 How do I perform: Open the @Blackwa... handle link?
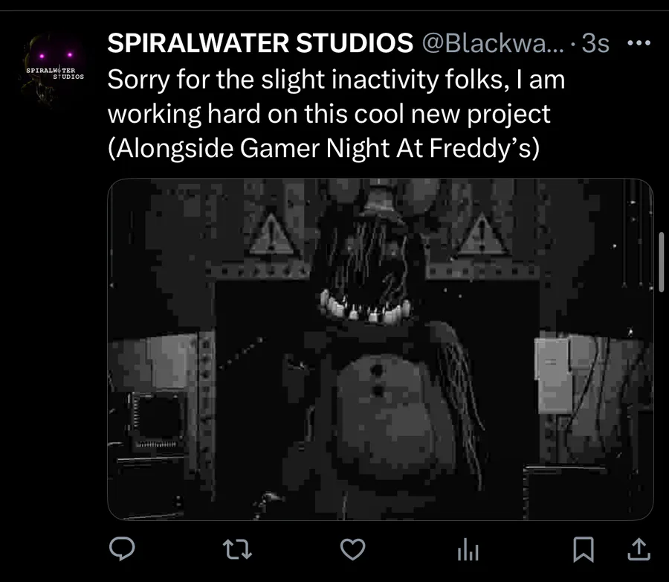click(492, 44)
